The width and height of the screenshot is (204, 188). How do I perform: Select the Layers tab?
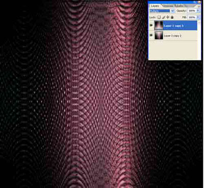point(155,6)
